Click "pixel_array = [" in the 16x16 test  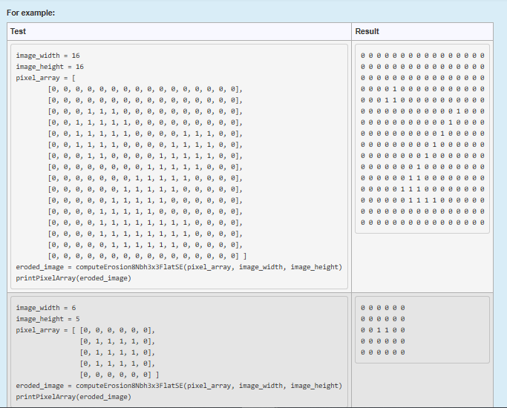(45, 78)
